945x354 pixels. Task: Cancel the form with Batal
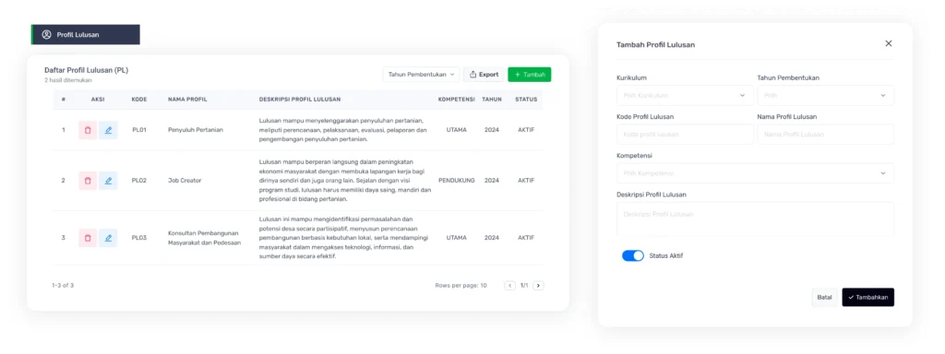824,298
